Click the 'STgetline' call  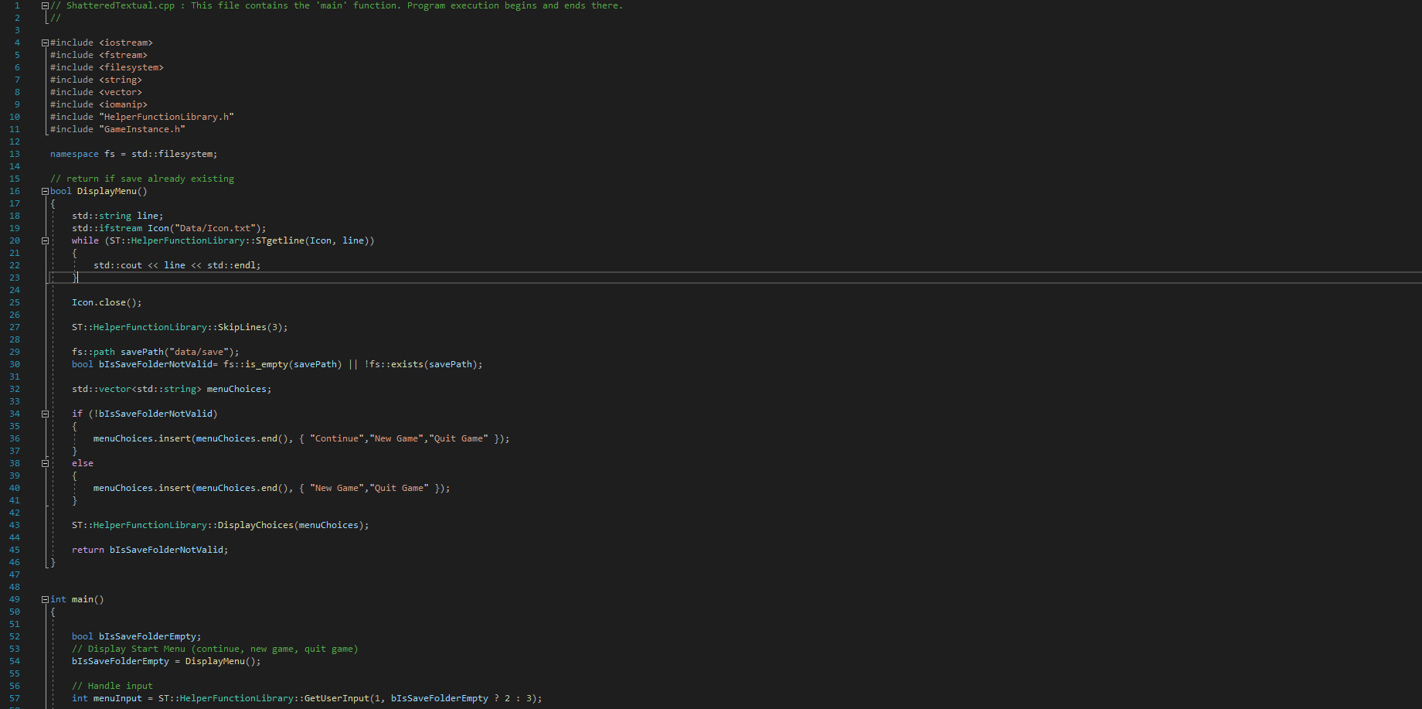(280, 240)
